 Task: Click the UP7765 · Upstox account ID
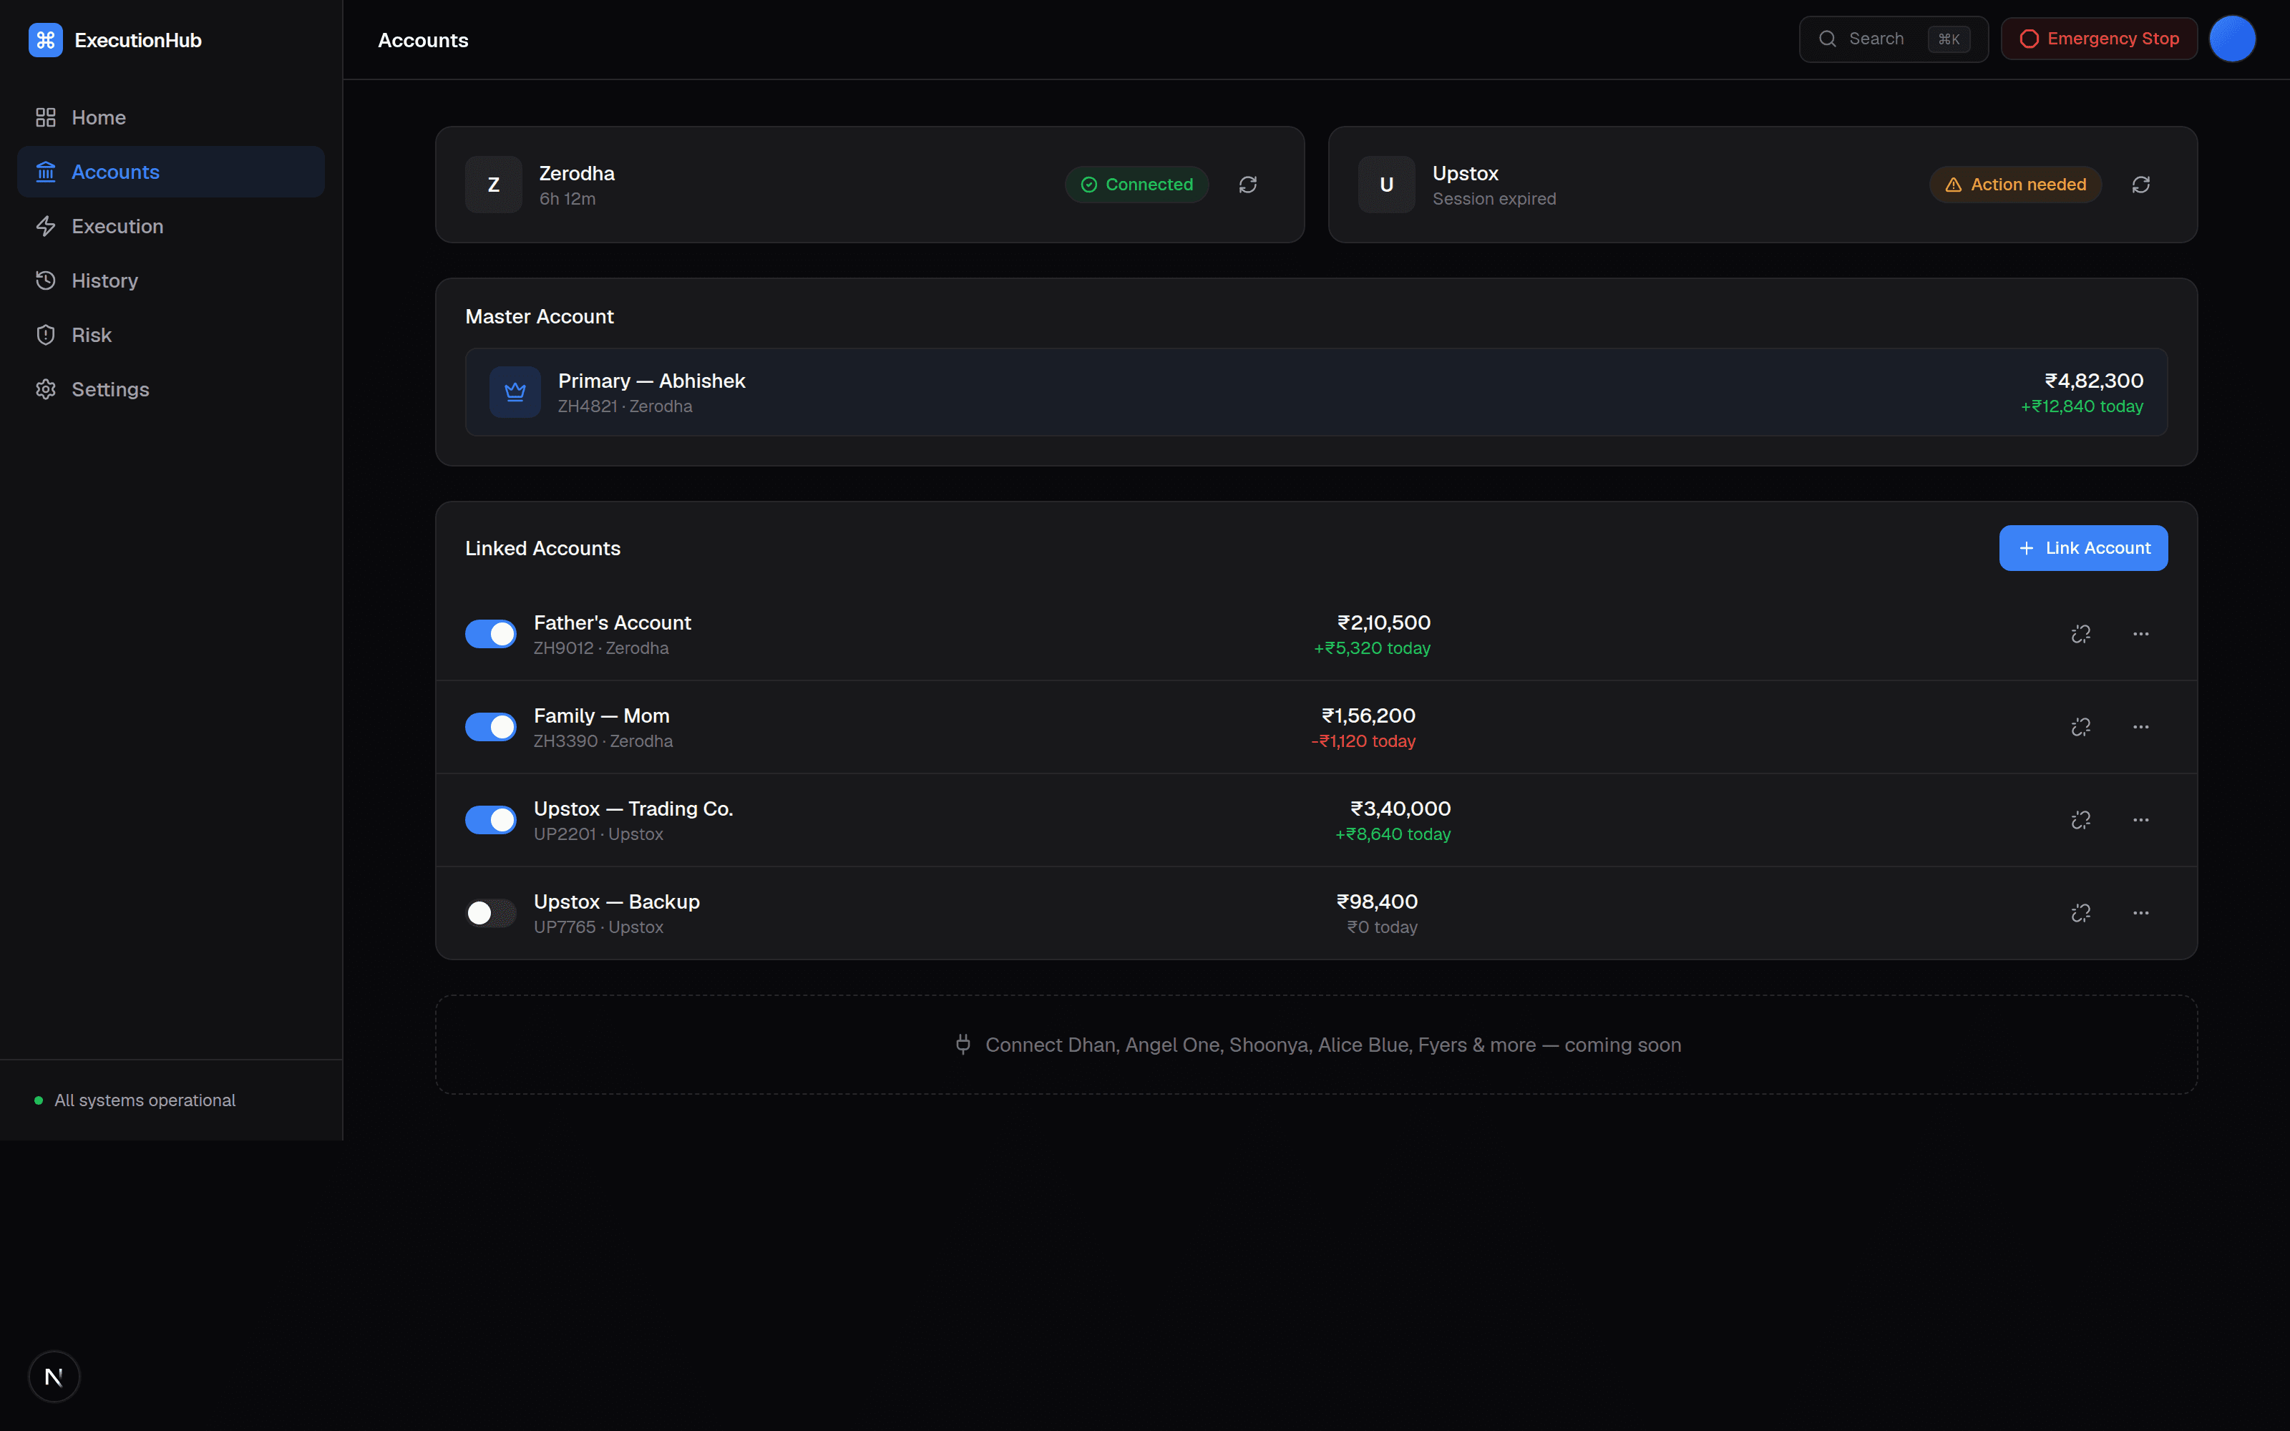(x=598, y=927)
